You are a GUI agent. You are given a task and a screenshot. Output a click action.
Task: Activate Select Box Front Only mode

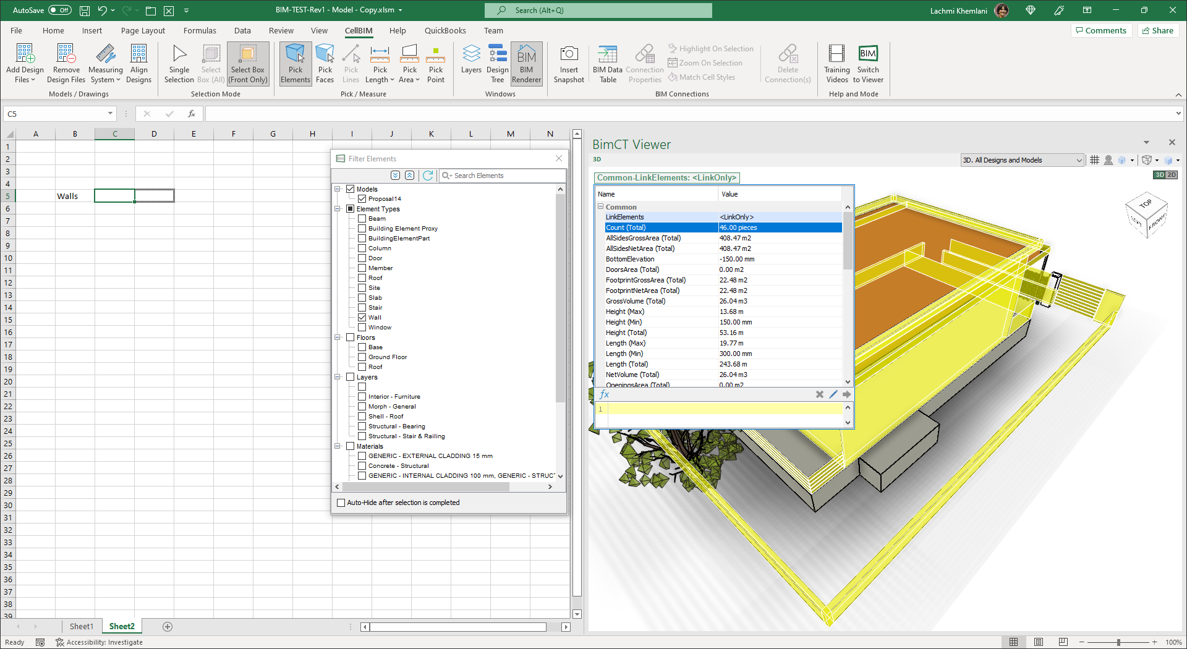(248, 64)
